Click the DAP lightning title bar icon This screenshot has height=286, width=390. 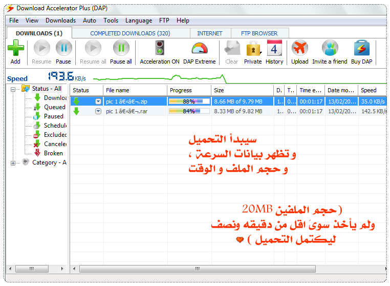coord(10,8)
